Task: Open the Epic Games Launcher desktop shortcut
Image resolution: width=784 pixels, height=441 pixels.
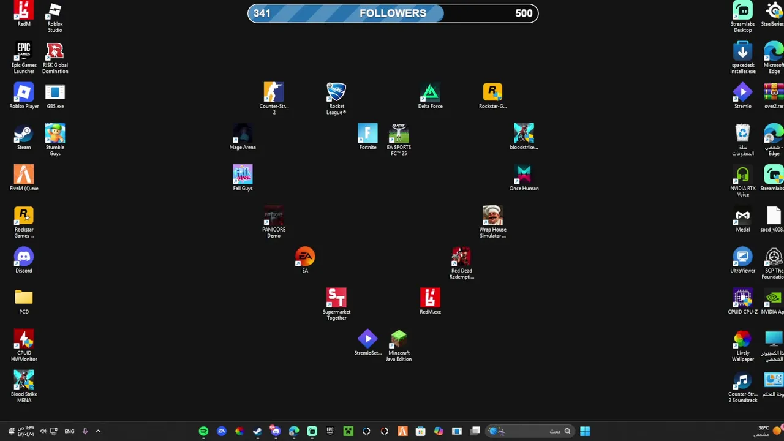Action: click(x=24, y=58)
